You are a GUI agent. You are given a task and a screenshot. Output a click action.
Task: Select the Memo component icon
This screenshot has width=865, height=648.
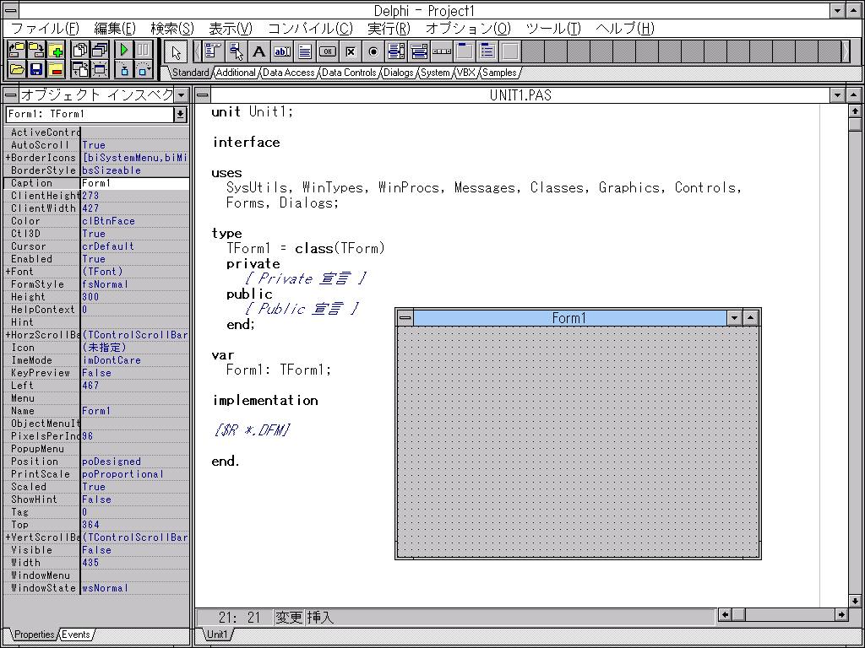(x=305, y=51)
